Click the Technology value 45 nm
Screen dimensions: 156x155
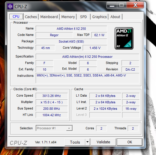point(45,48)
